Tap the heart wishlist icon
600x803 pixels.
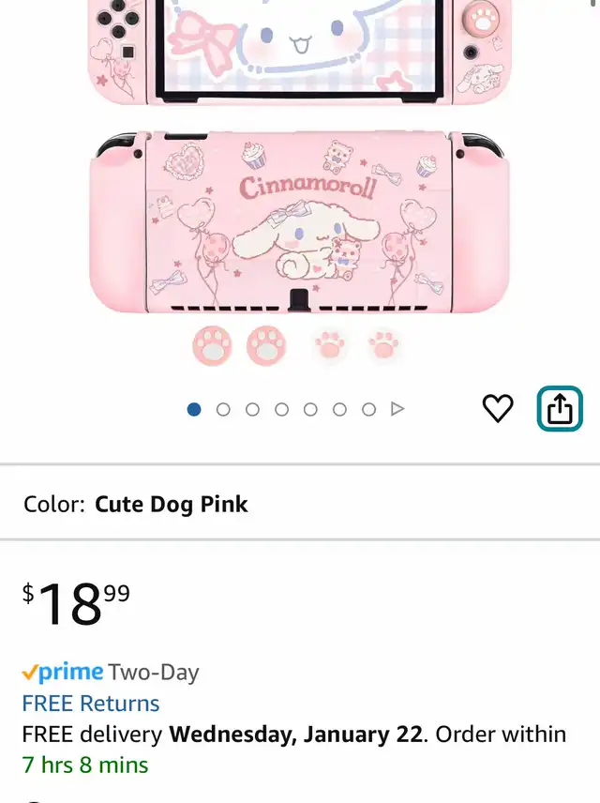coord(498,408)
